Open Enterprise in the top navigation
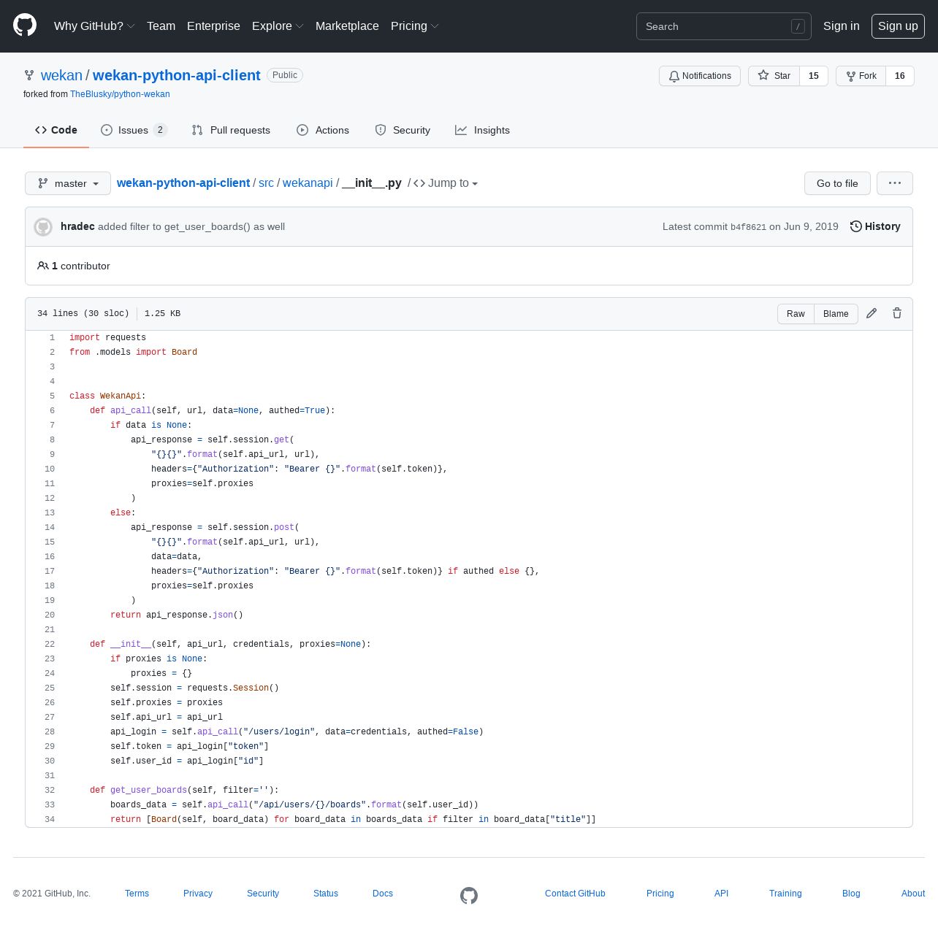Screen dimensions: 938x941 tap(213, 26)
